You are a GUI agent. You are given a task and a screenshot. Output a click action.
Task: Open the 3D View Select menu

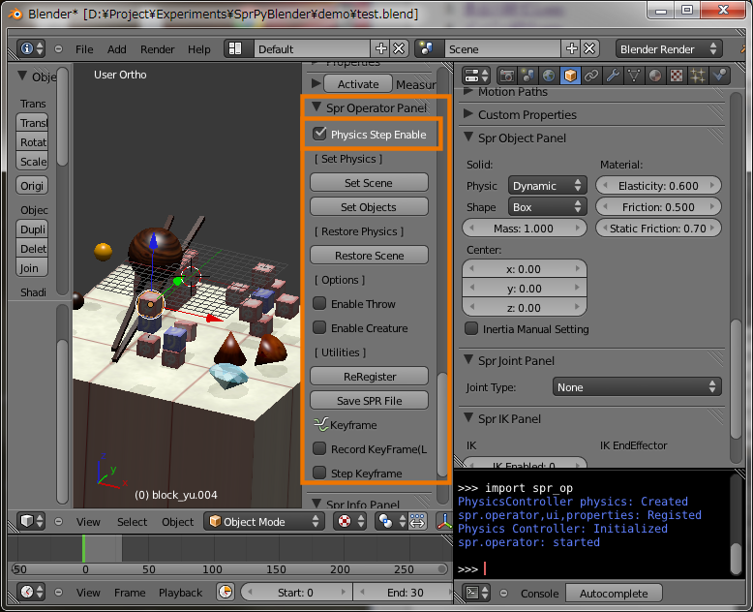(132, 522)
